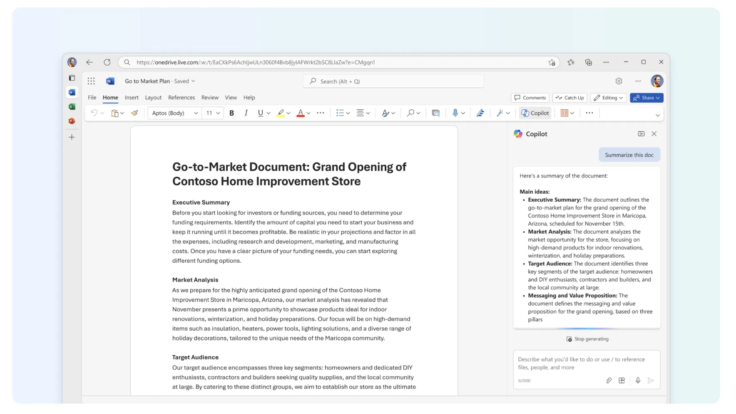Open browser collections icon
Screen dimensions: 736x414
588,62
